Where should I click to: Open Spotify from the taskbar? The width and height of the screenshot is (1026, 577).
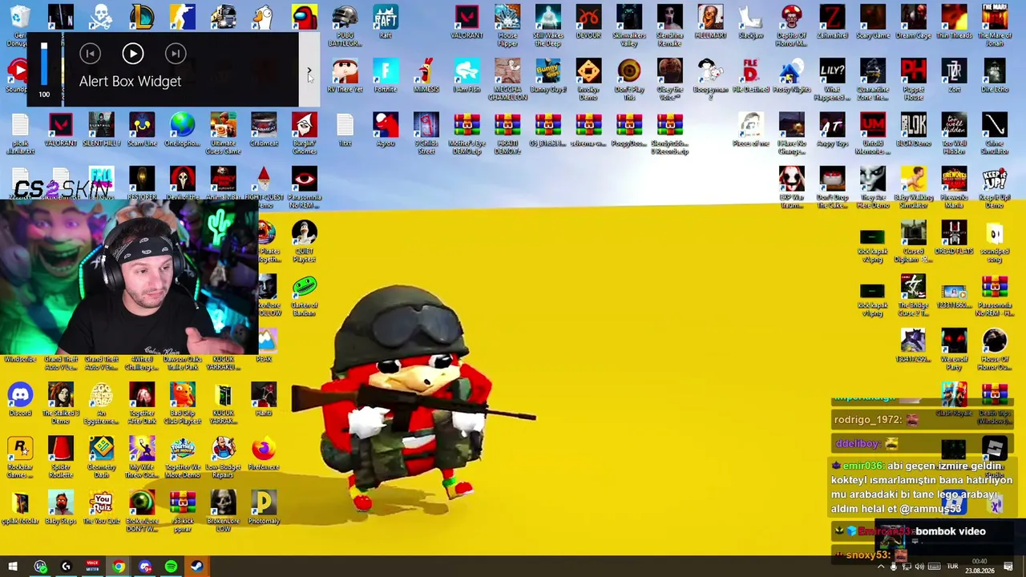171,567
